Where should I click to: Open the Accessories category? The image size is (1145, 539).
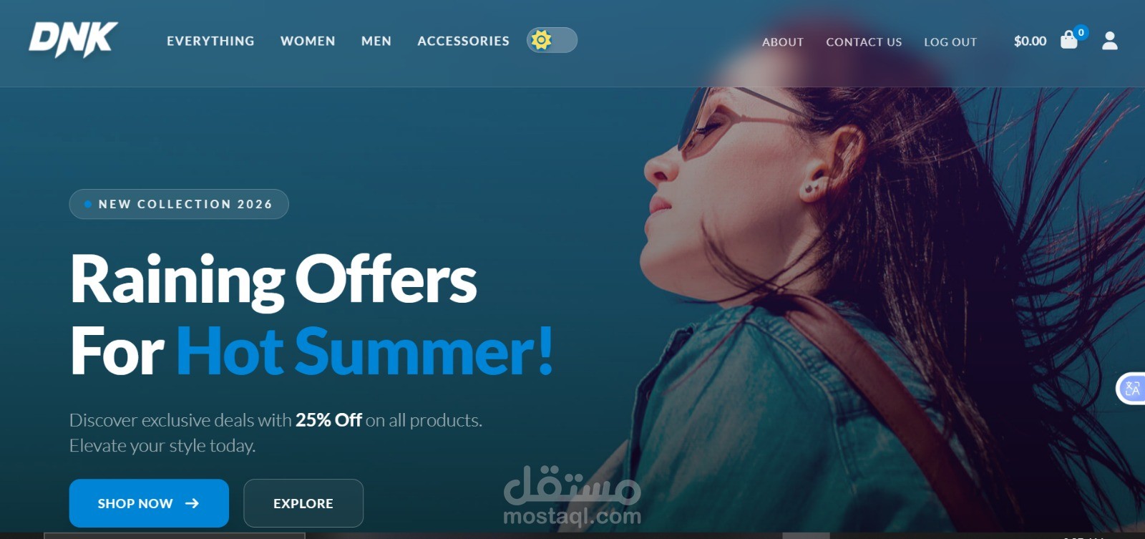click(x=463, y=41)
